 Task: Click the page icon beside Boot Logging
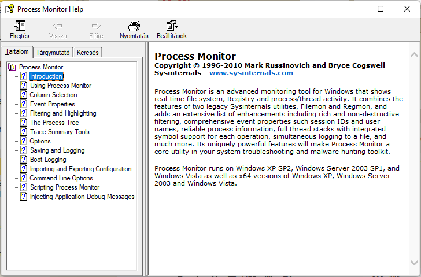coord(24,160)
